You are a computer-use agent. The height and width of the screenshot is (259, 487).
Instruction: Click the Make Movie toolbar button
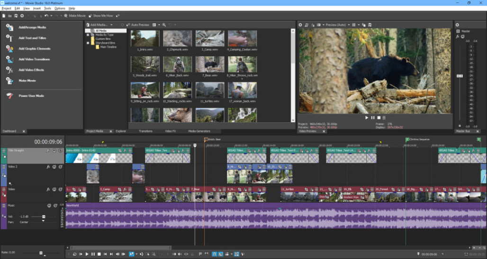coord(75,16)
